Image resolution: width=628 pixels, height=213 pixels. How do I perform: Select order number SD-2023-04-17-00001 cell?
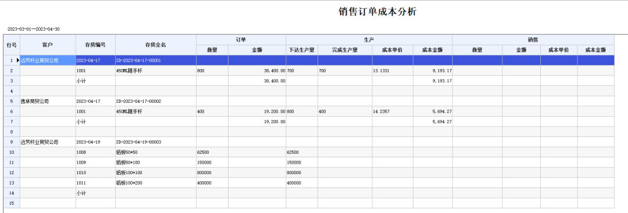[x=156, y=60]
